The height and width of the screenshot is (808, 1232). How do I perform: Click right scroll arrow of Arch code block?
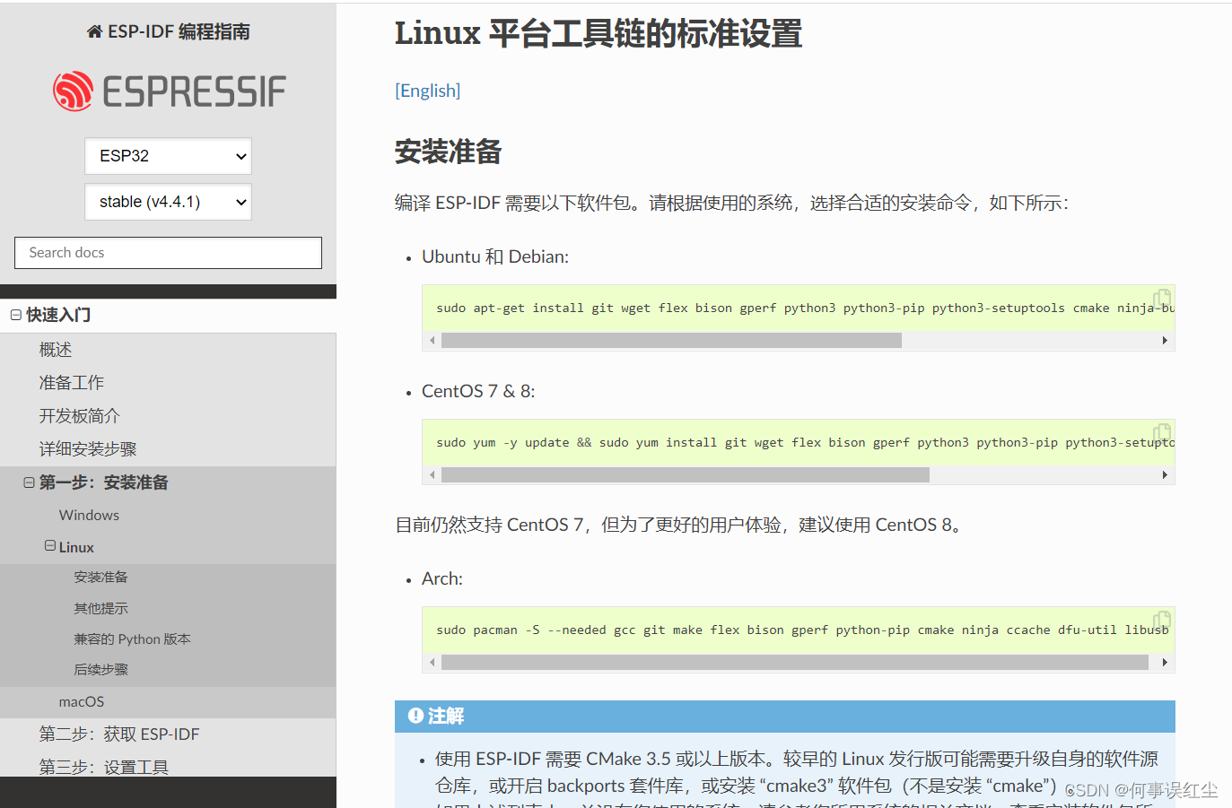coord(1165,663)
